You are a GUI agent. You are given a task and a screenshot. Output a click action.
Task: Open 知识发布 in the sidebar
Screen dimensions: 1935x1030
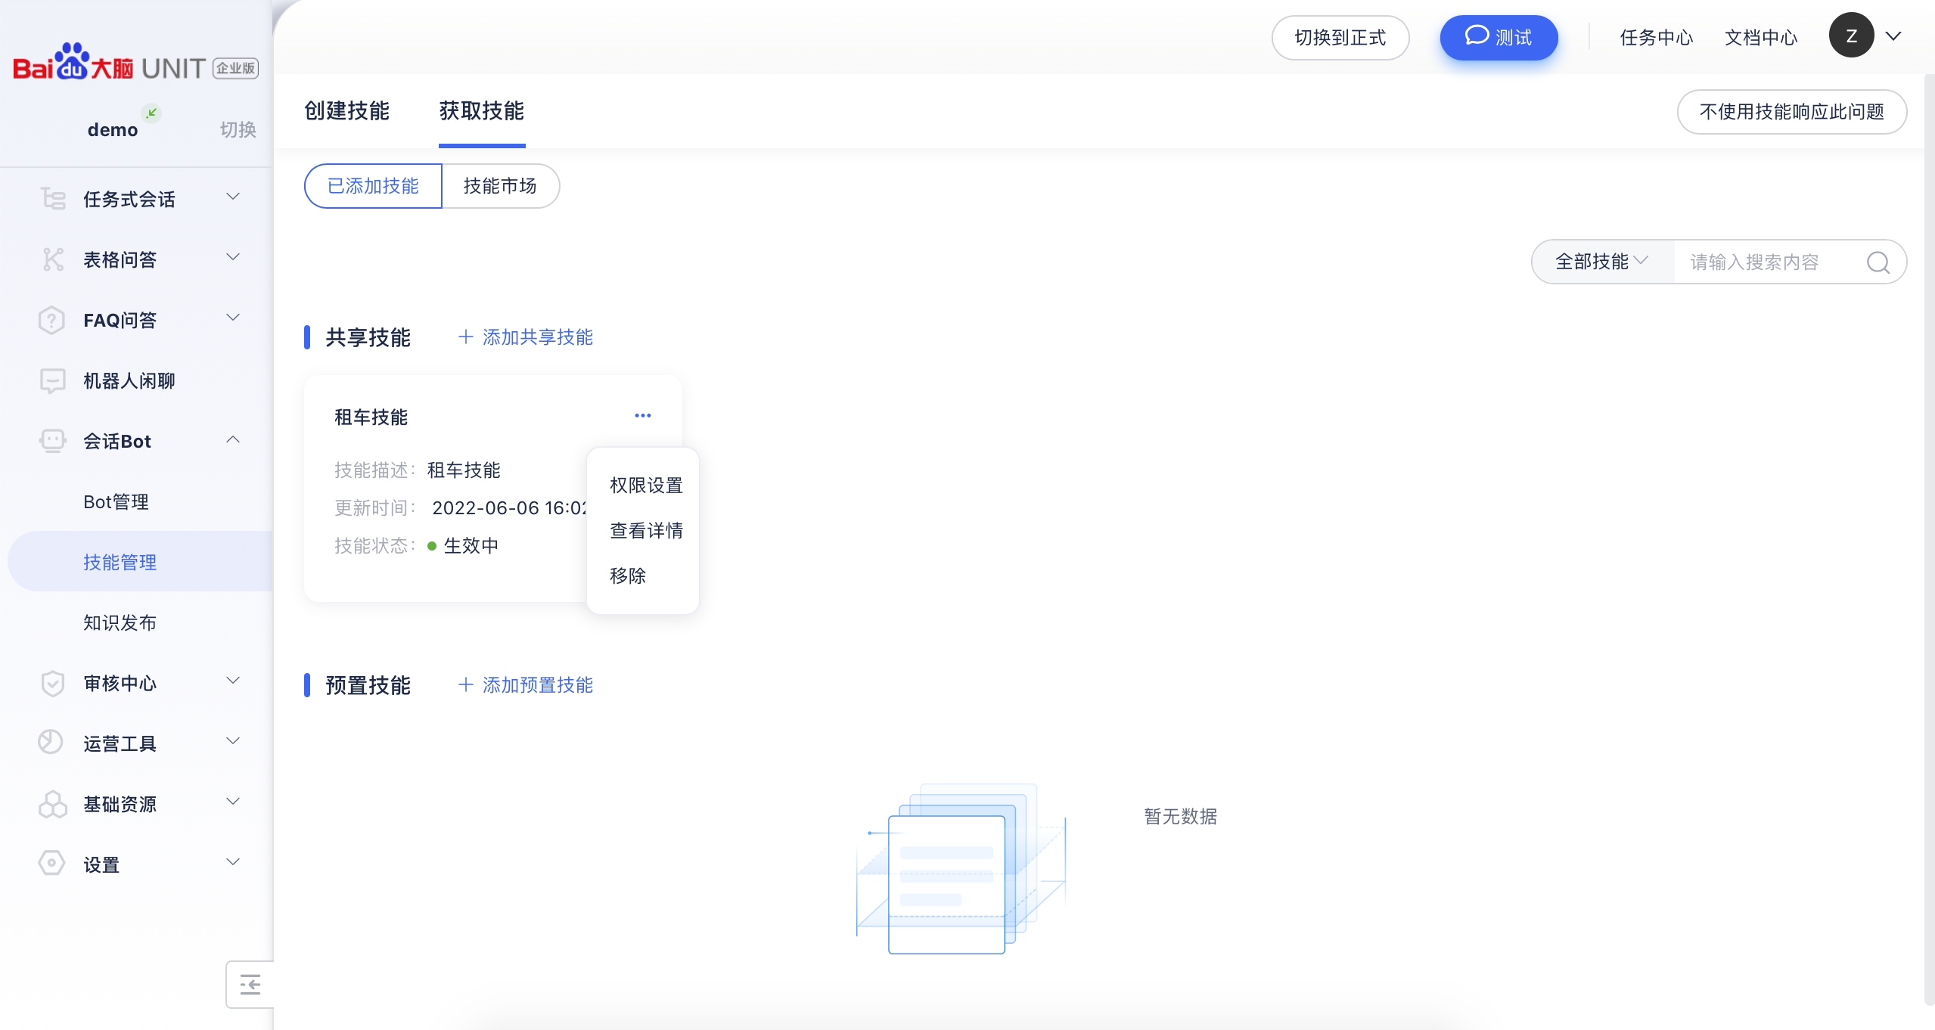pyautogui.click(x=120, y=623)
